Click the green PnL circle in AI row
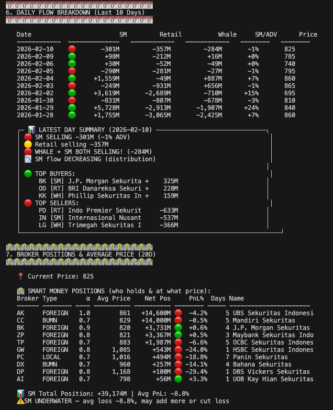This screenshot has width=333, height=410. click(178, 379)
